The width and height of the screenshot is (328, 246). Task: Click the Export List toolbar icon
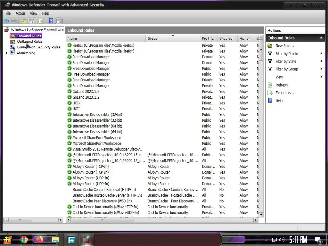41,21
